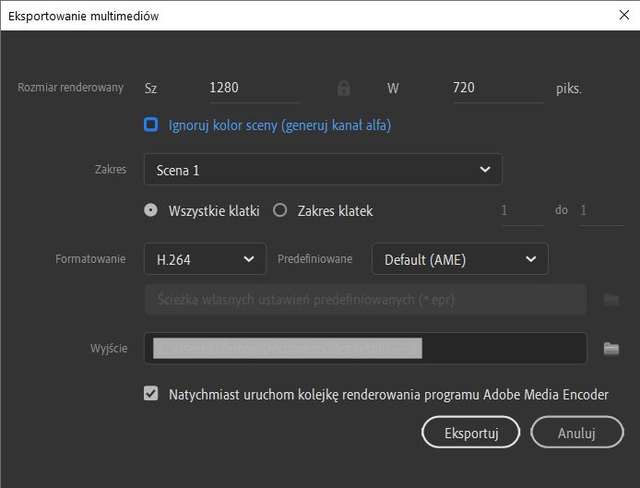The image size is (640, 488).
Task: Close the Eksportowanie multimediów dialog
Action: [x=623, y=15]
